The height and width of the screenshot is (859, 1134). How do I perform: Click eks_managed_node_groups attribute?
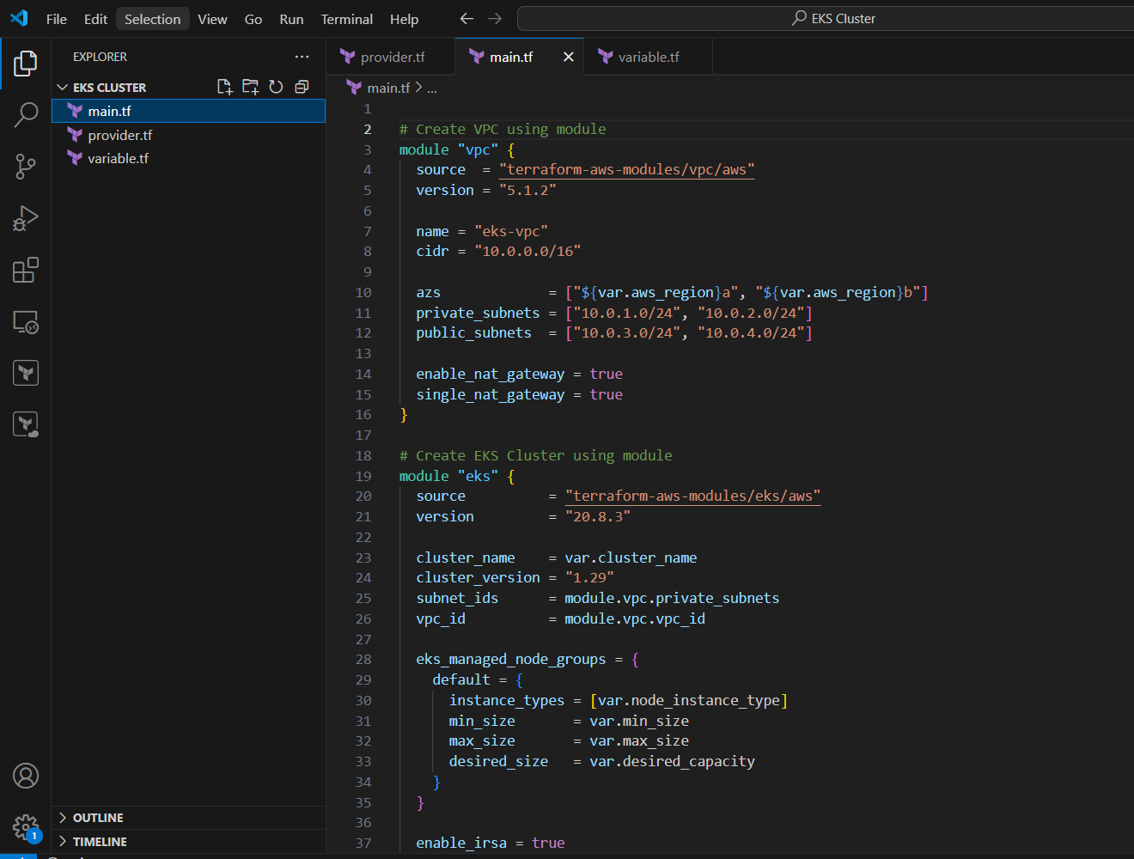coord(511,659)
